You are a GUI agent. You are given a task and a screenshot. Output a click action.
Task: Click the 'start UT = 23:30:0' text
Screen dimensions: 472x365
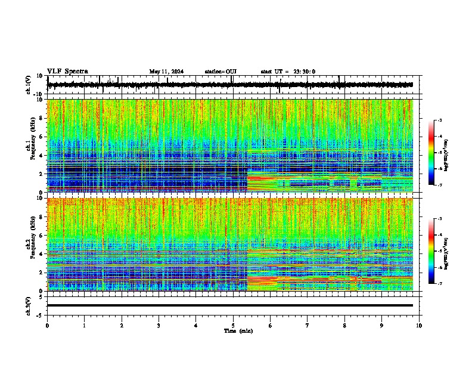(288, 72)
